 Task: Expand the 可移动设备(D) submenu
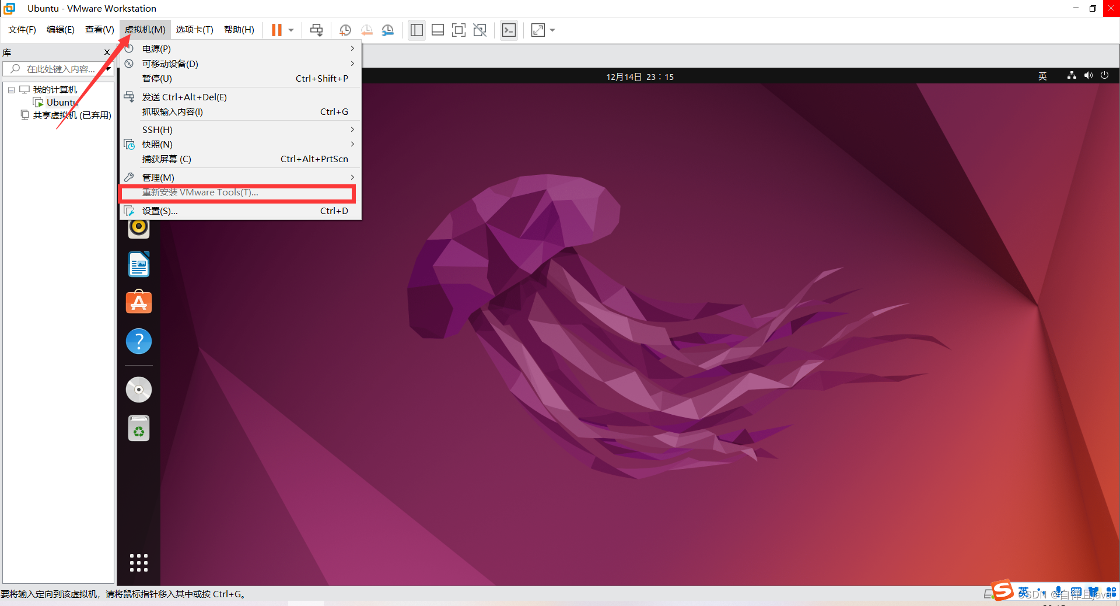point(240,64)
